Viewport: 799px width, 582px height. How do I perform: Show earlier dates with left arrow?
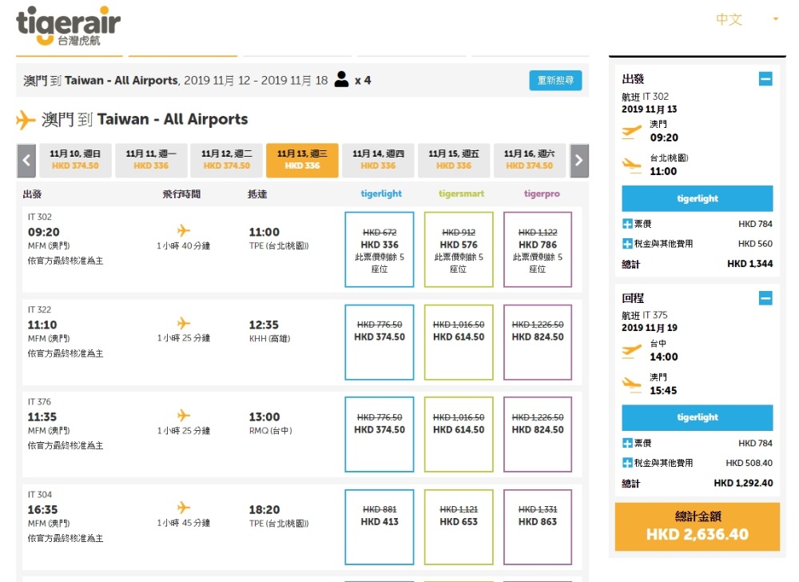[x=26, y=160]
